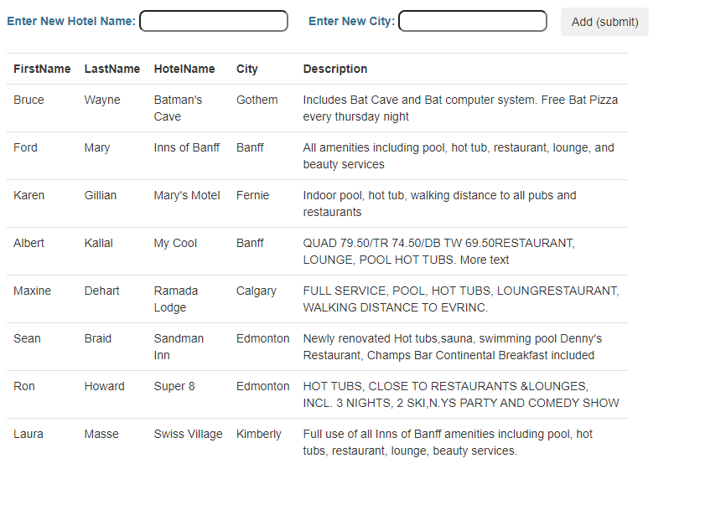
Task: Click the 'Fernie' city cell
Action: (x=252, y=195)
